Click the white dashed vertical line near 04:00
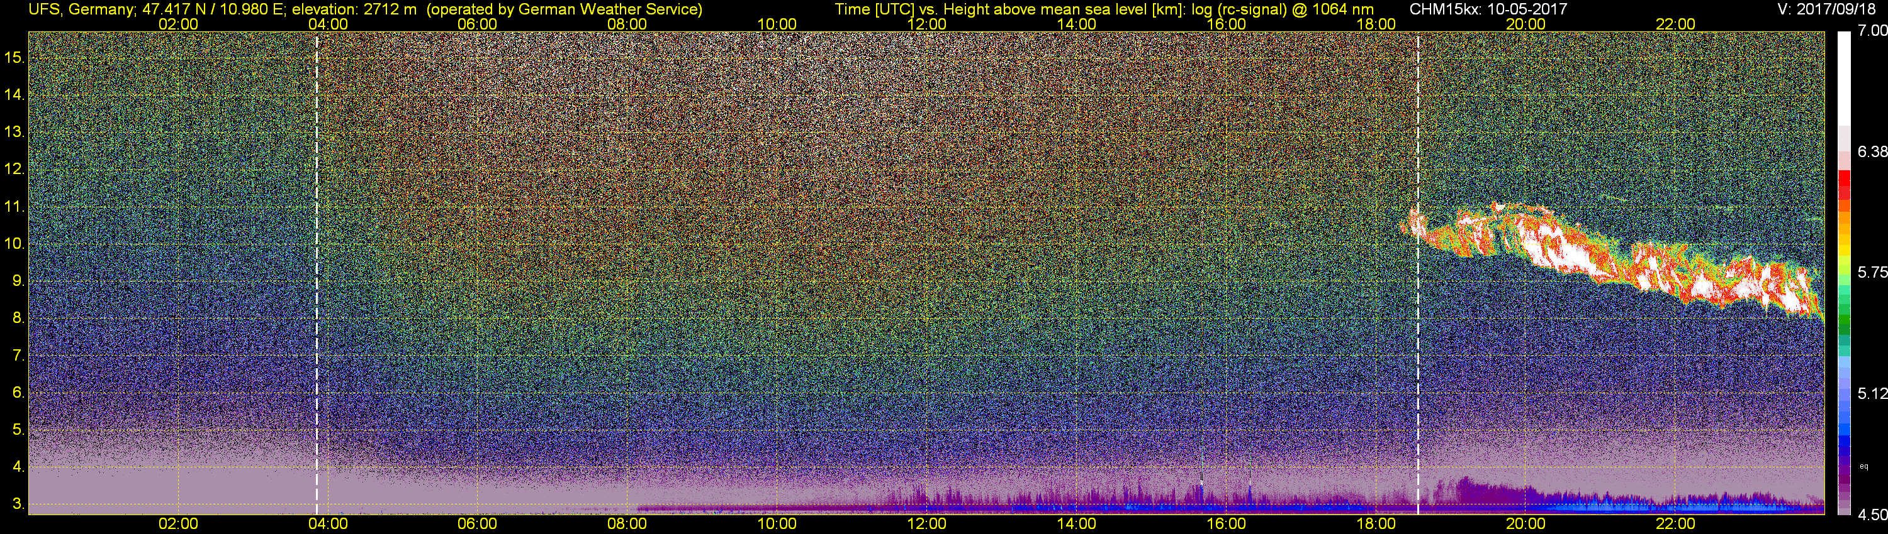This screenshot has width=1888, height=534. pyautogui.click(x=317, y=273)
